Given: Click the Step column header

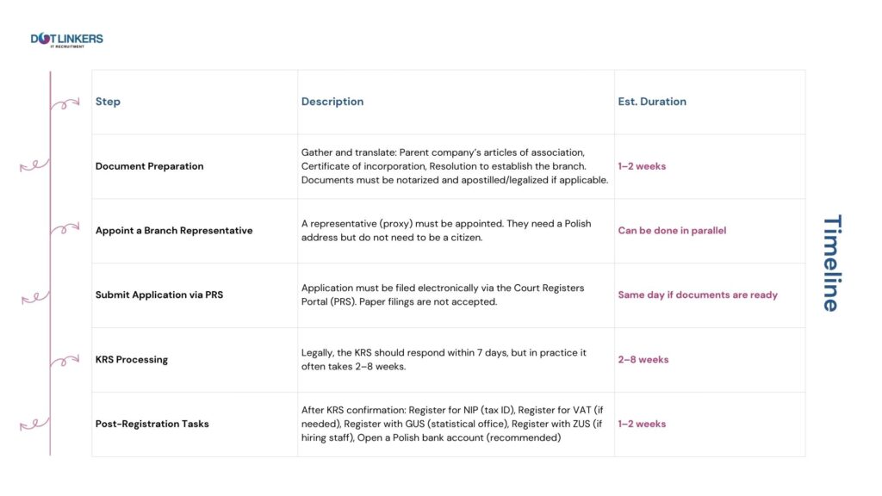Looking at the screenshot, I should point(108,102).
